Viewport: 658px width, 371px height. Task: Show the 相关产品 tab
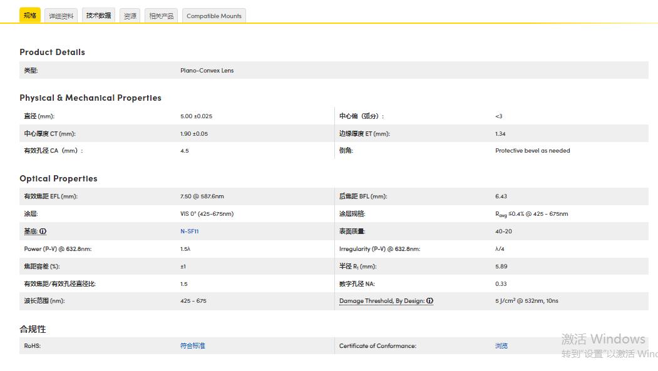coord(161,16)
